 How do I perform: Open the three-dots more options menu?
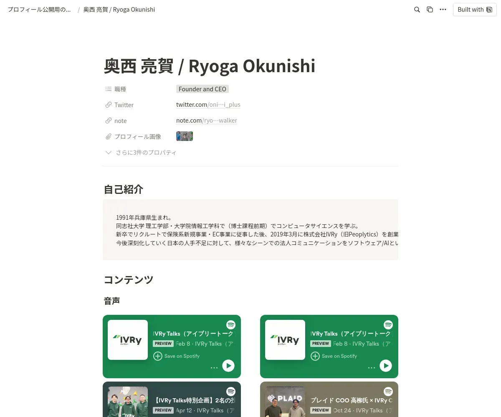click(x=443, y=10)
